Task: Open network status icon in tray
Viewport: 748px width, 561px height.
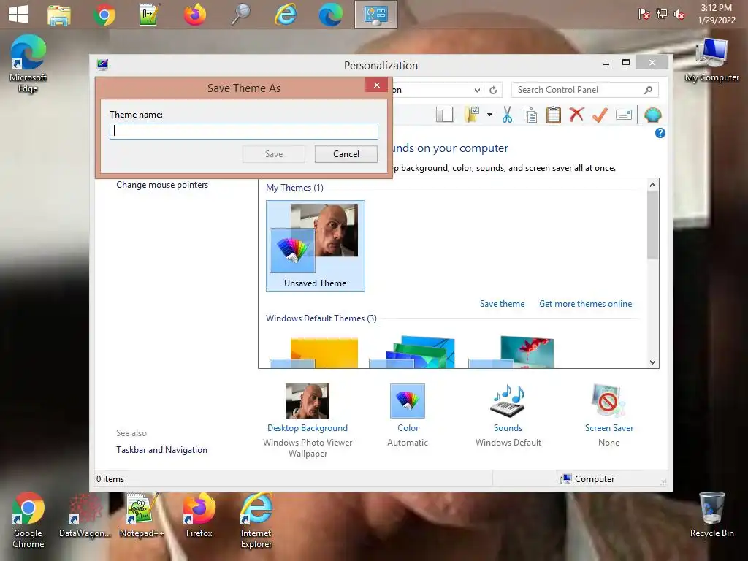Action: coord(662,15)
